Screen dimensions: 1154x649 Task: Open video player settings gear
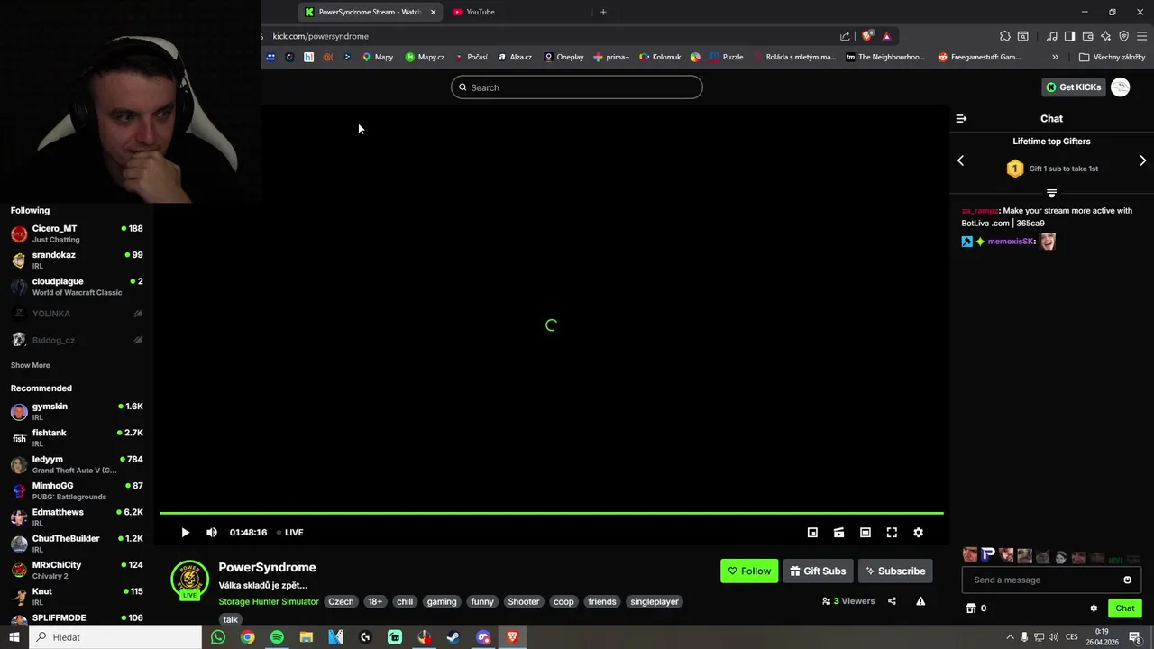pos(918,533)
